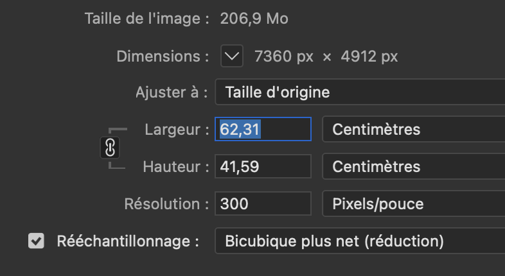Screen dimensions: 505x276
Task: Click the Taille de l'image label
Action: click(147, 19)
